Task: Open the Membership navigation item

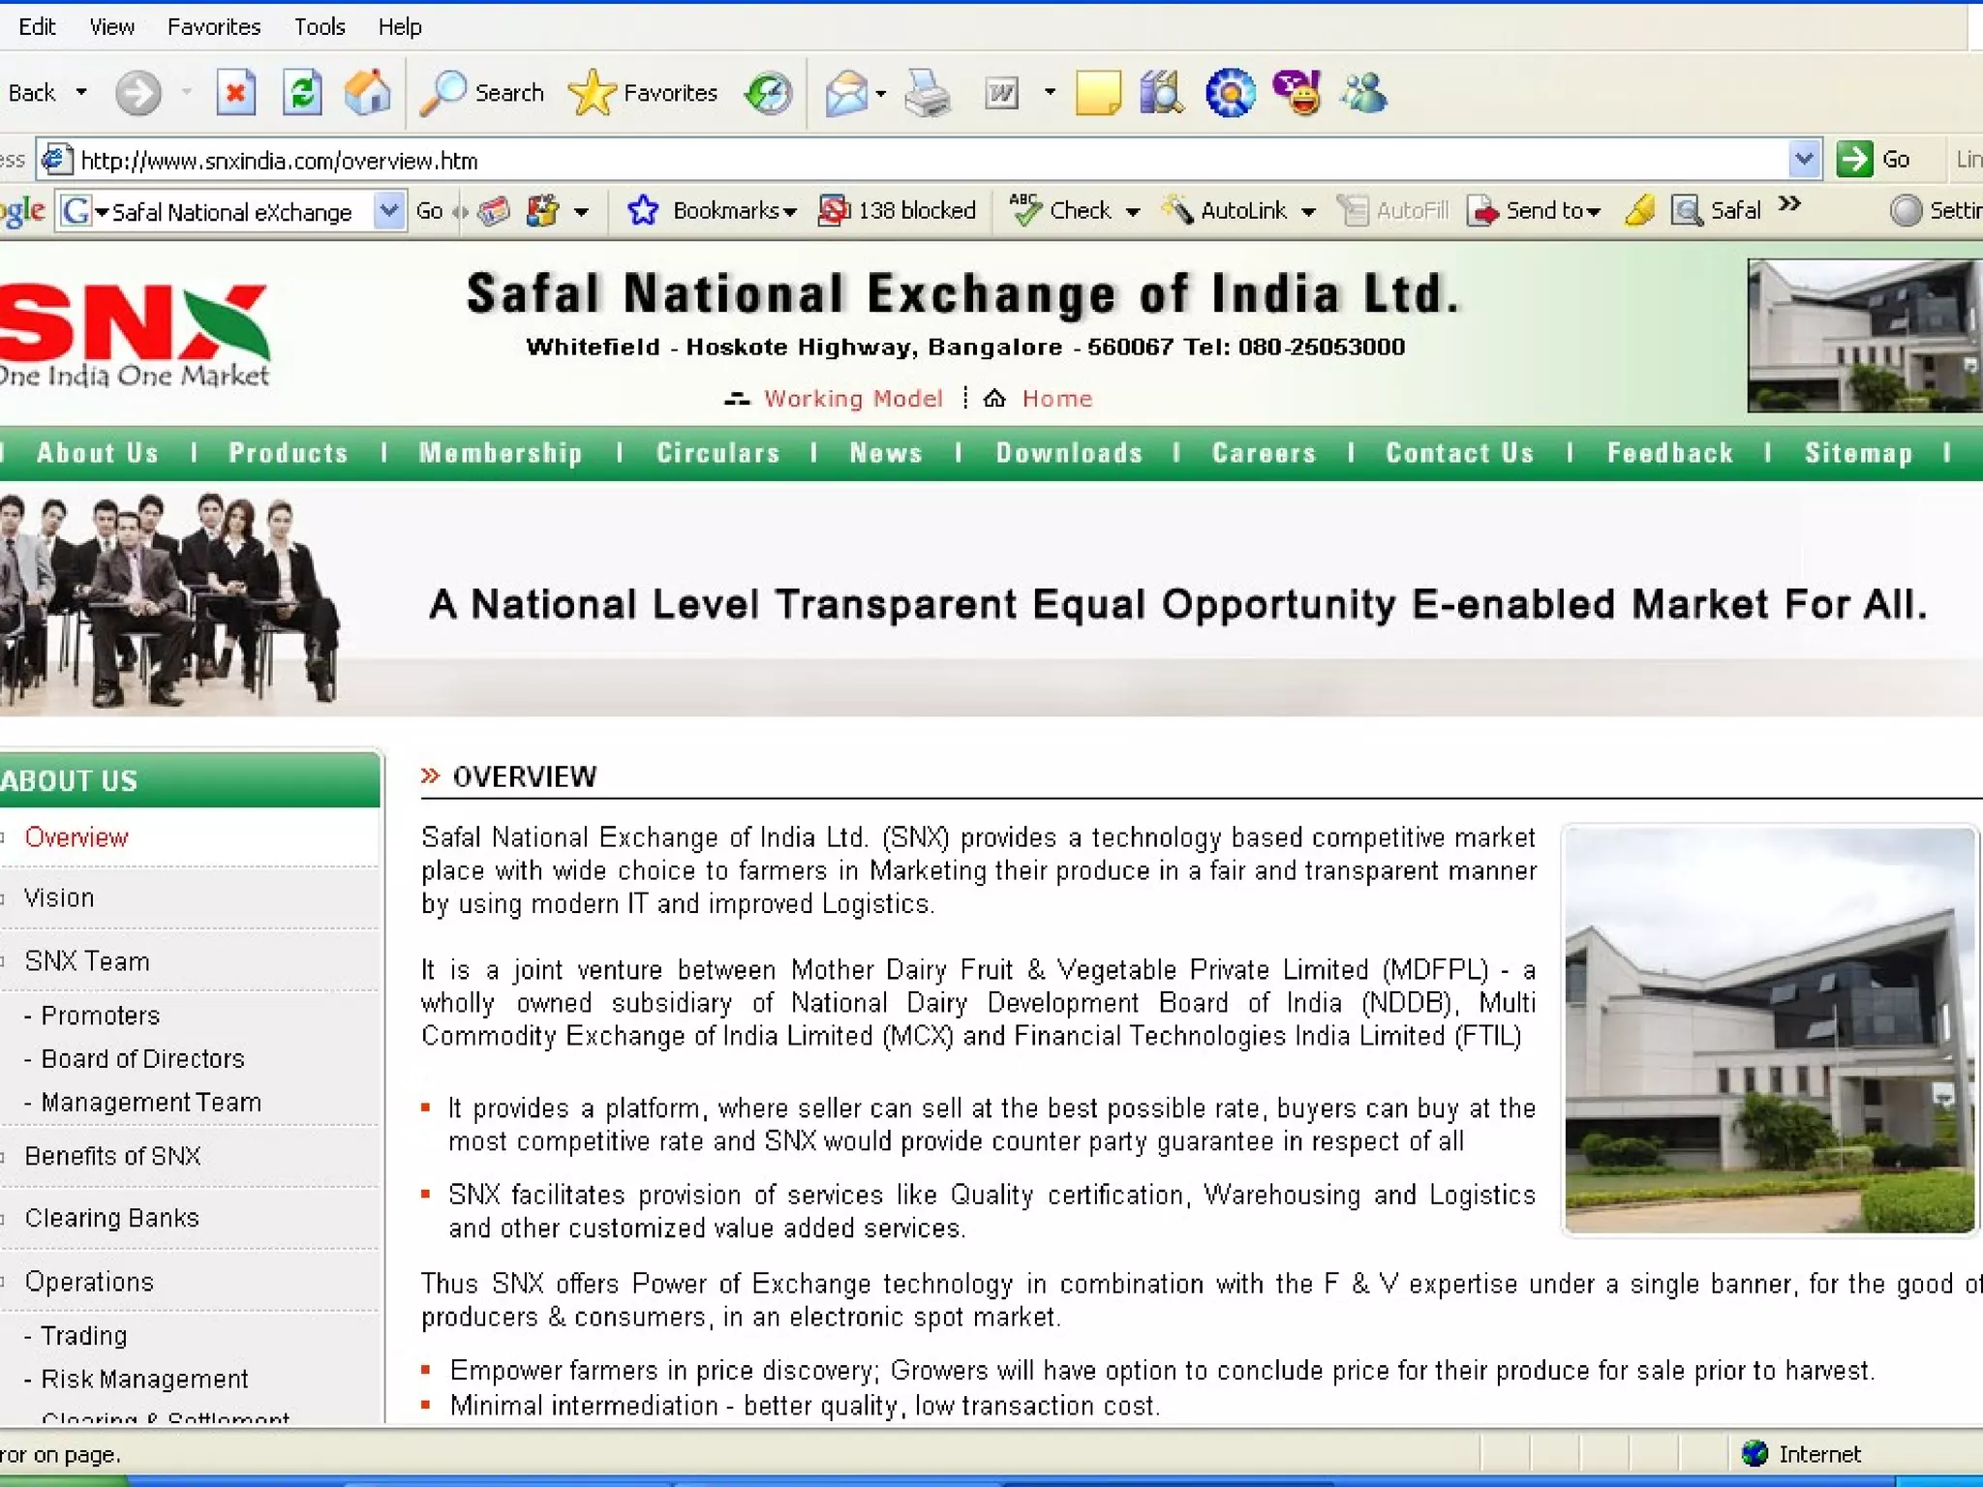Action: pyautogui.click(x=501, y=453)
